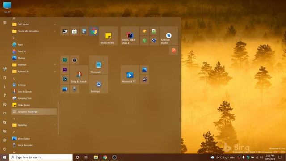The width and height of the screenshot is (286, 161).
Task: Open Documents from the Start sidebar
Action: click(x=4, y=77)
